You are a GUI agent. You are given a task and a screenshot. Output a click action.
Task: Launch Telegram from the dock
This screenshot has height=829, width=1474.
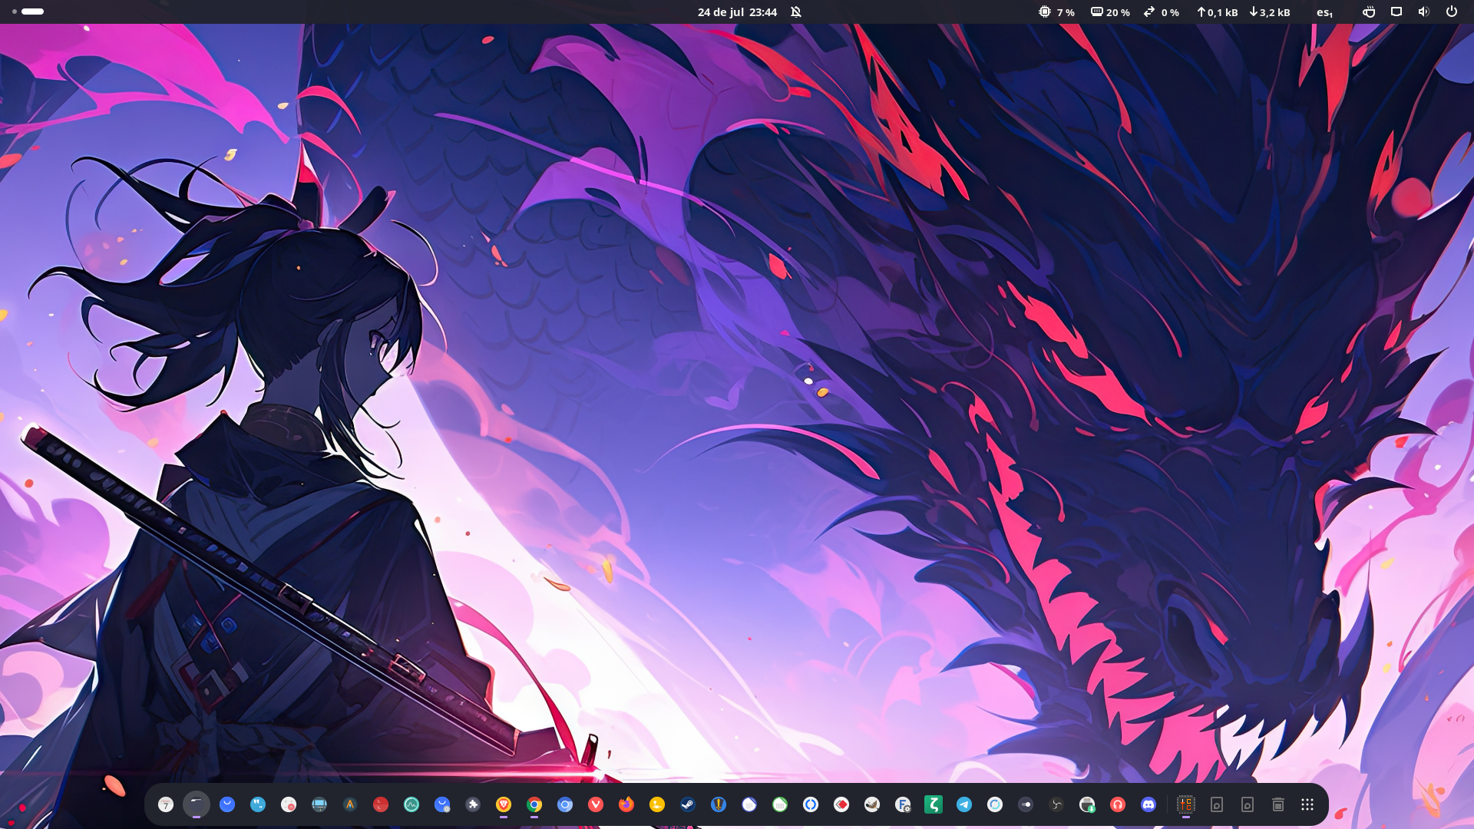964,804
